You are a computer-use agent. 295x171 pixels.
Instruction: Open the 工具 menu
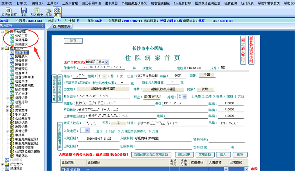pyautogui.click(x=52, y=3)
